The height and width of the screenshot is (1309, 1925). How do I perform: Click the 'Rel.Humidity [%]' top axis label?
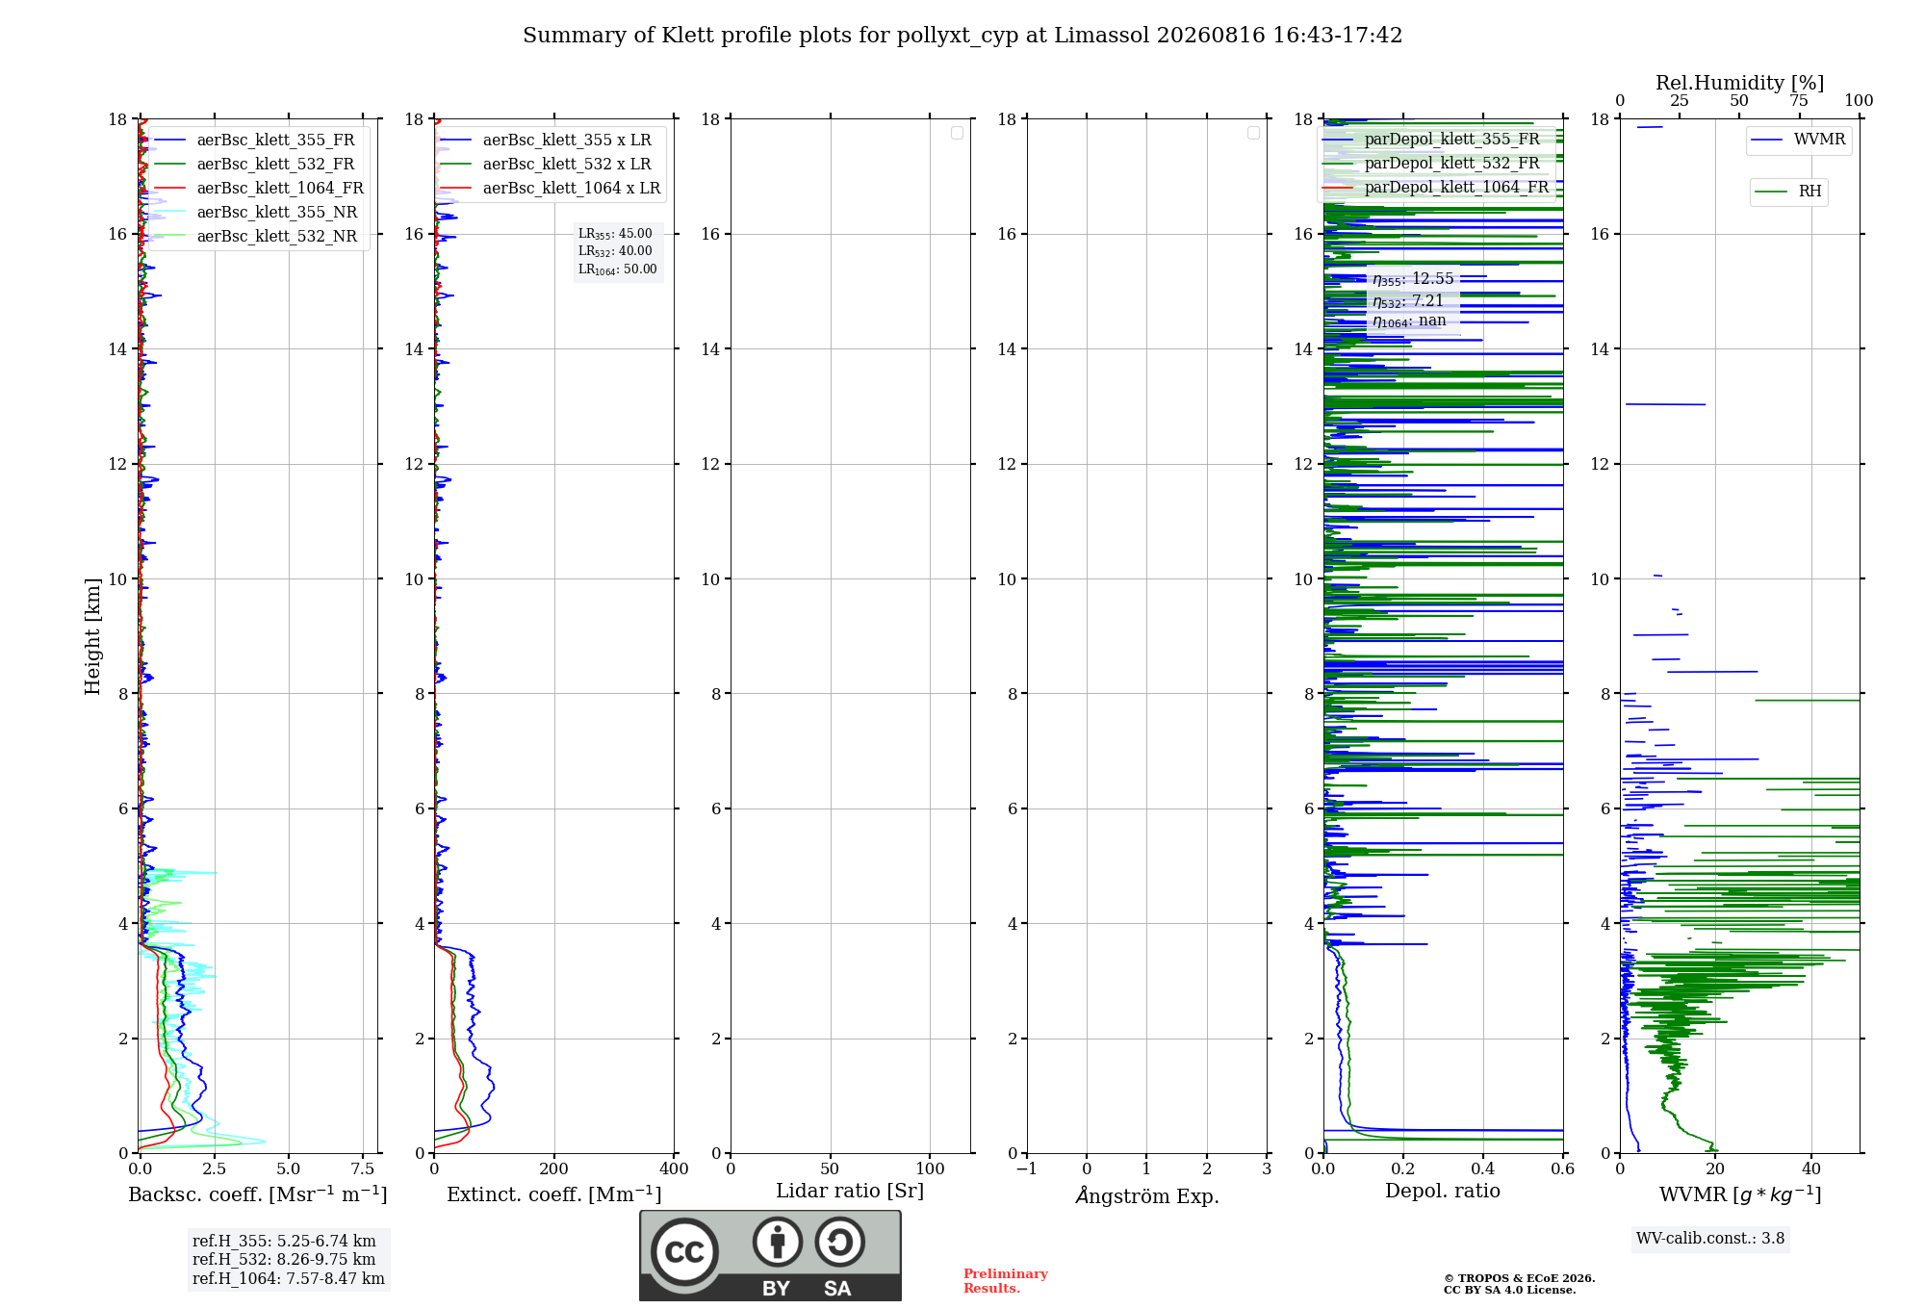click(x=1739, y=83)
